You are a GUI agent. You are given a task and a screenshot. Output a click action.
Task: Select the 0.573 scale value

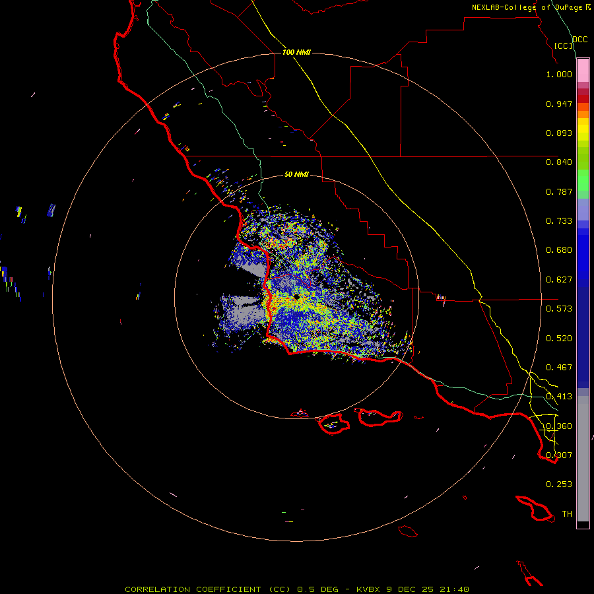click(559, 309)
